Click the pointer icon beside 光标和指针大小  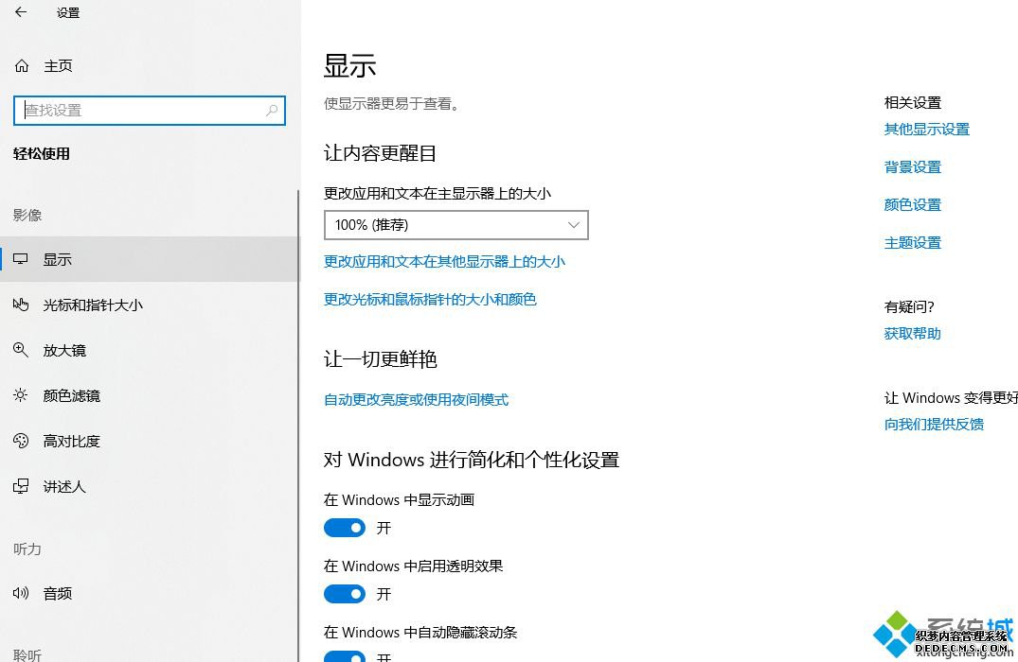pos(21,305)
